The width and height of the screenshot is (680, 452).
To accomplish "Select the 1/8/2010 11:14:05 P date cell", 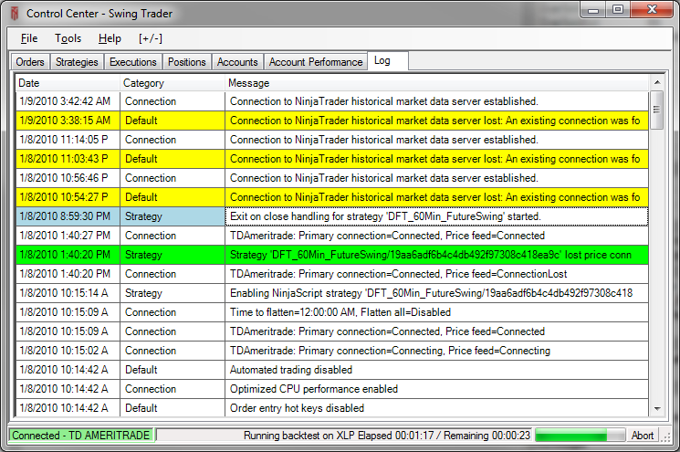I will click(x=68, y=140).
